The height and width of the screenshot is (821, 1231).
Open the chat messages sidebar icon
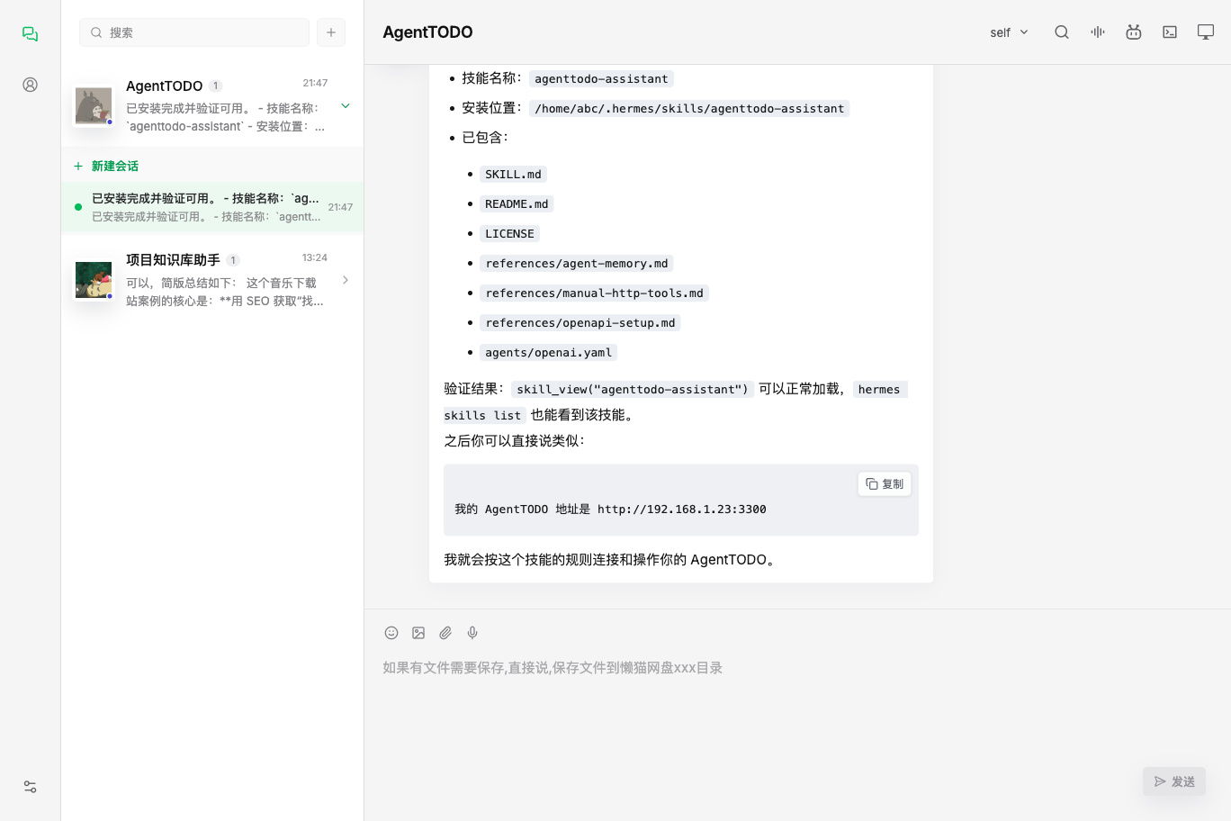30,33
